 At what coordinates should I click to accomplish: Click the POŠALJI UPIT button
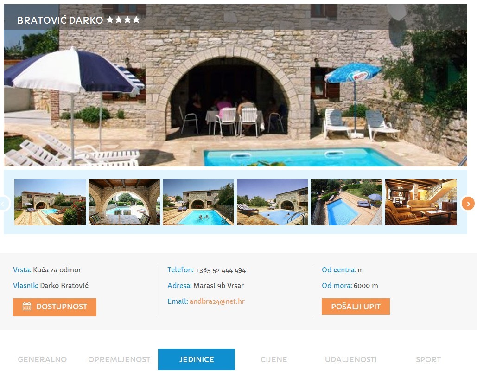pyautogui.click(x=356, y=307)
